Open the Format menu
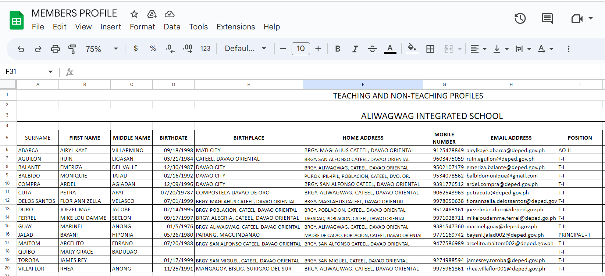Screen dimensions: 605x276 coord(142,27)
